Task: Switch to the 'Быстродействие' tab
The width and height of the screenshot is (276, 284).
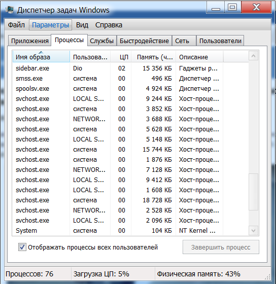Action: (x=144, y=41)
